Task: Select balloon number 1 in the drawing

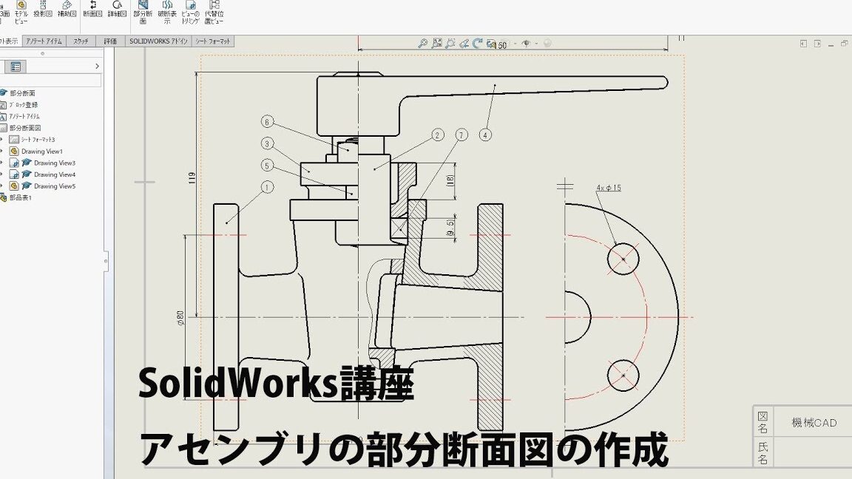Action: point(267,187)
